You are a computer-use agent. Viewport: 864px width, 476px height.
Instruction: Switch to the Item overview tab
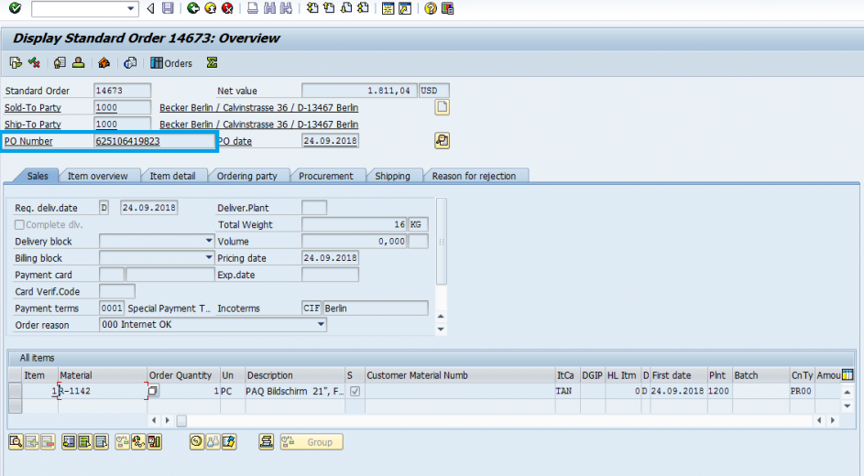(97, 176)
